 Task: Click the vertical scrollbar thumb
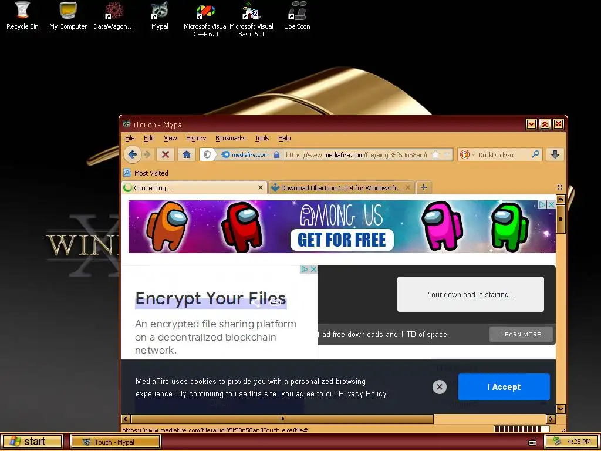coord(561,219)
